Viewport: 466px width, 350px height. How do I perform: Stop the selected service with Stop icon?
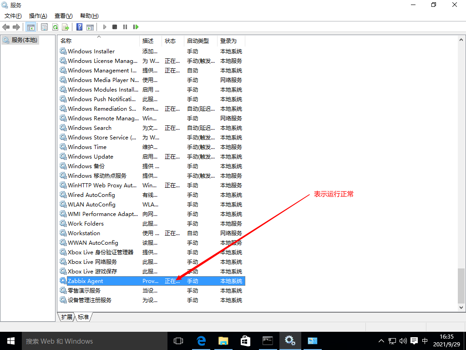click(115, 27)
